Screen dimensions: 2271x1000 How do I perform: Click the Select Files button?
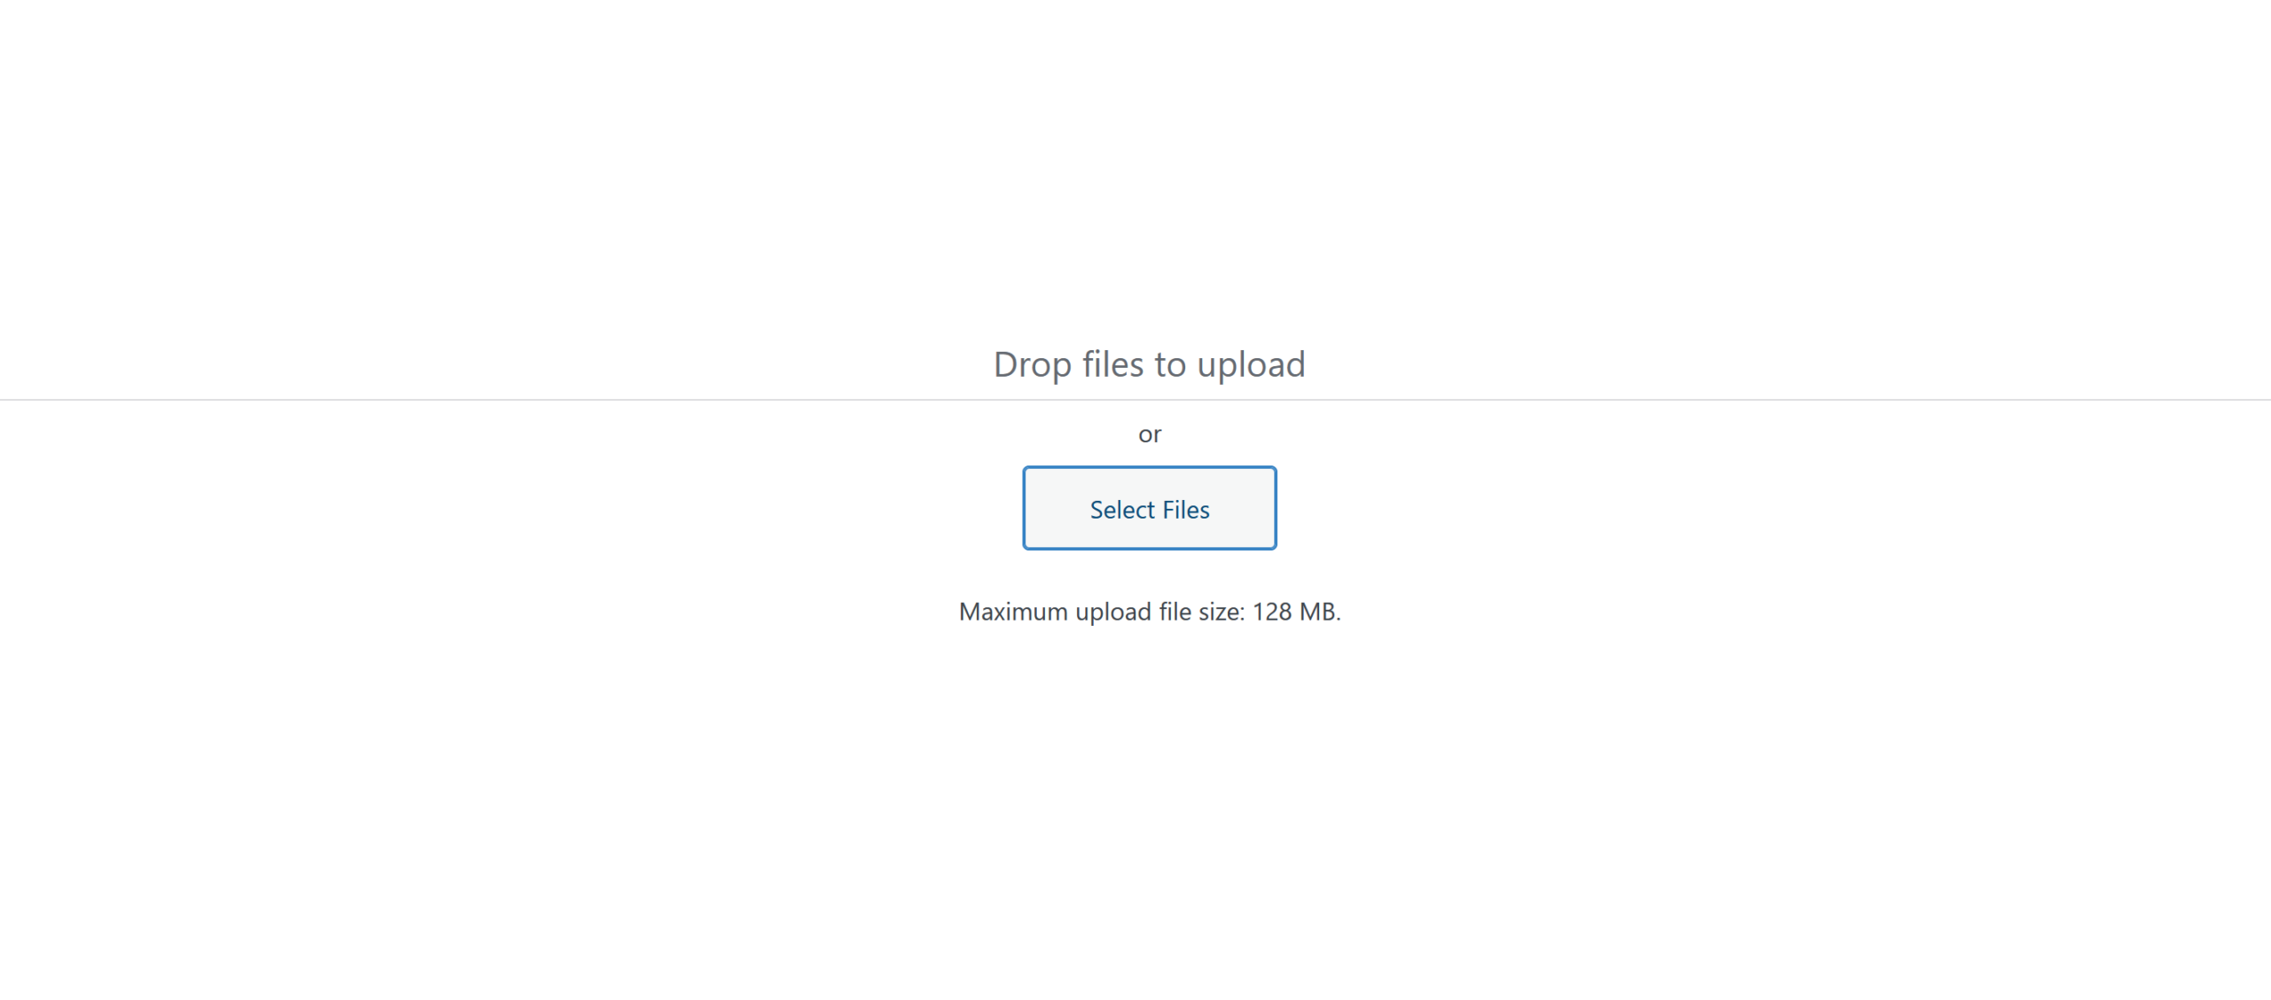tap(1149, 508)
